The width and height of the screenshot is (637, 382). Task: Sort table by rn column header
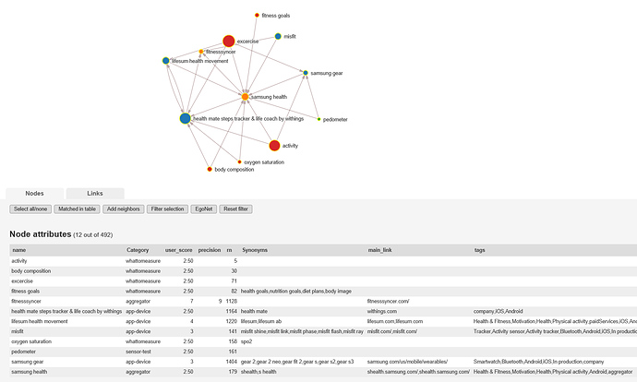(230, 250)
